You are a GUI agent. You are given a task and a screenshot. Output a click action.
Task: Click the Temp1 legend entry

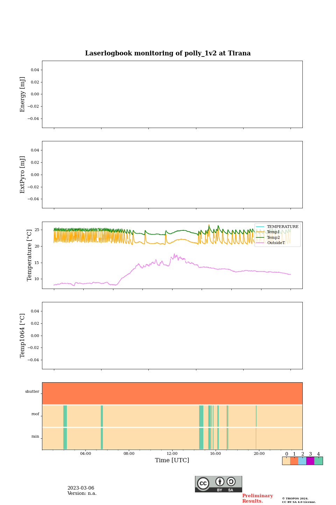coord(268,232)
